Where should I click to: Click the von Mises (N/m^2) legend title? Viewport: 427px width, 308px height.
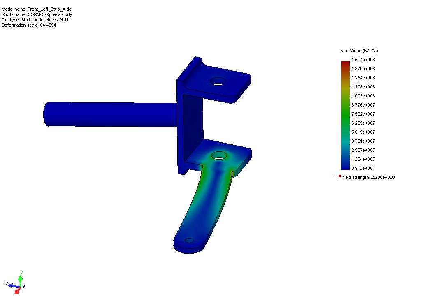pos(359,51)
